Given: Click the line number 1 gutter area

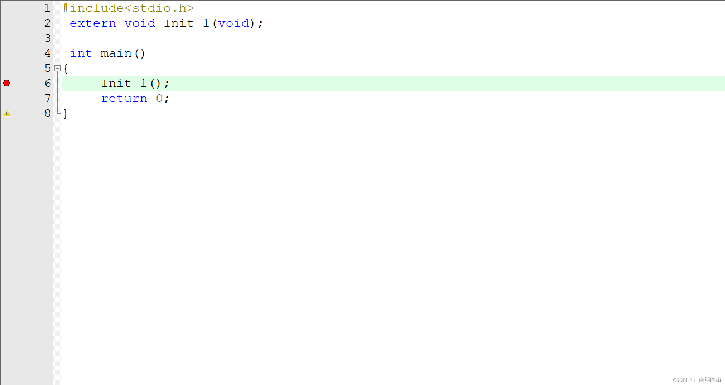Looking at the screenshot, I should coord(47,8).
